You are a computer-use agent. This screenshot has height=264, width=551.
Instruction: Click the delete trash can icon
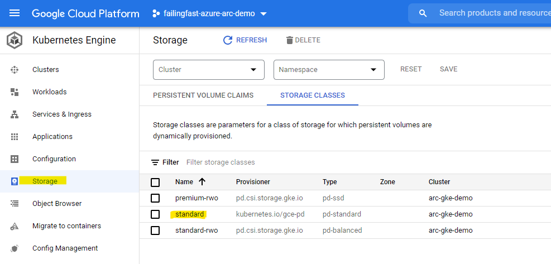[x=290, y=40]
